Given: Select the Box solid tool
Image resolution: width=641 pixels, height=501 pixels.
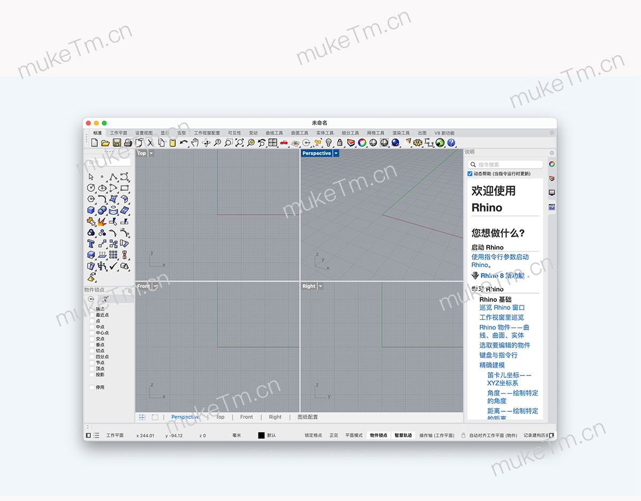Looking at the screenshot, I should tap(91, 210).
